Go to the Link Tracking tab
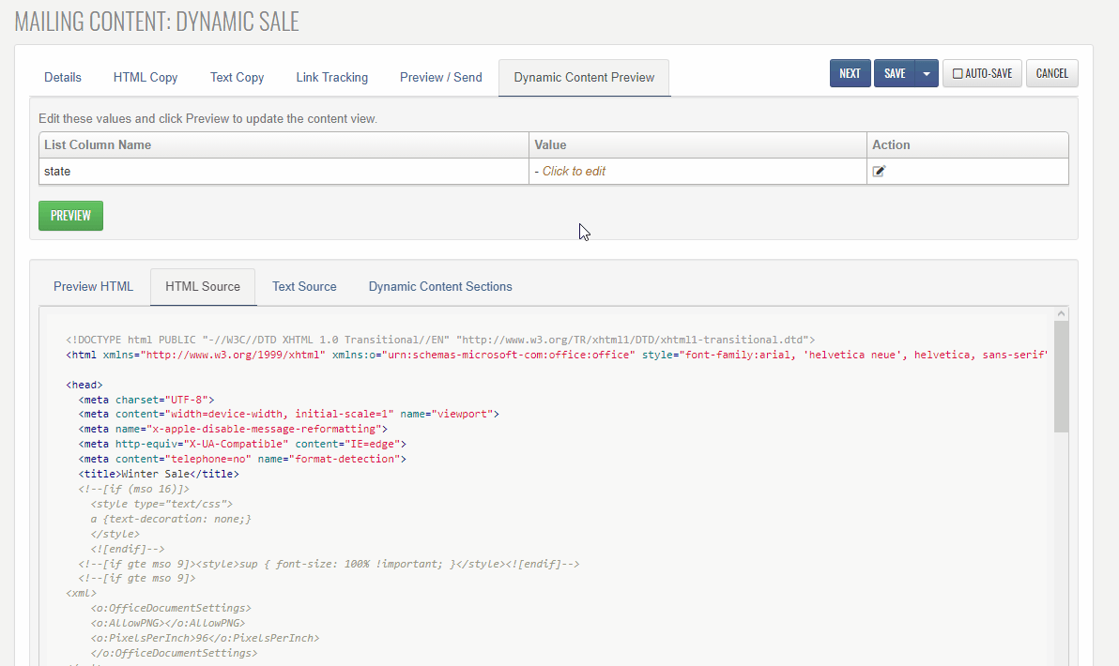Screen dimensions: 1119x666 (x=331, y=78)
